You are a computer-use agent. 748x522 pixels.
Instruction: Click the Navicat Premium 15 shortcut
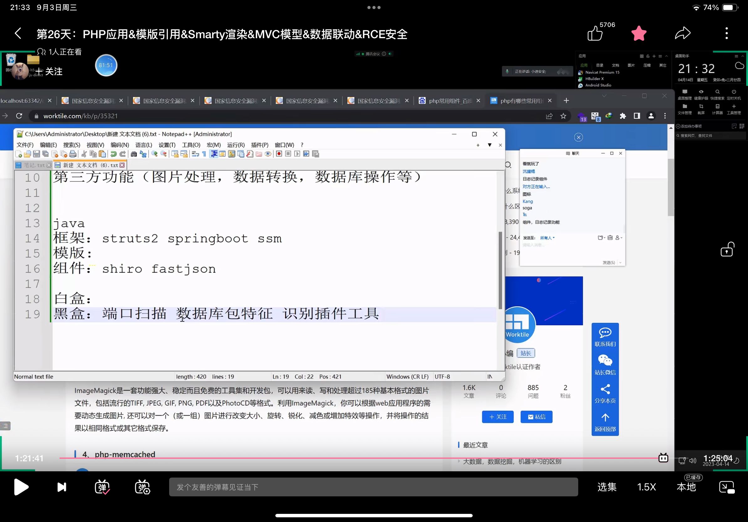(599, 72)
